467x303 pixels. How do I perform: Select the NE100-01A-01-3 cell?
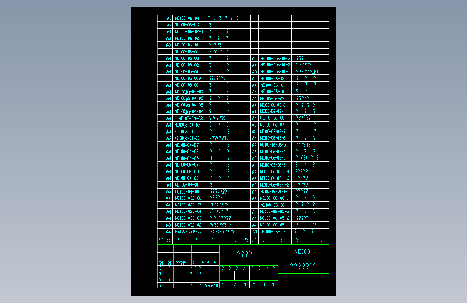tap(275, 58)
